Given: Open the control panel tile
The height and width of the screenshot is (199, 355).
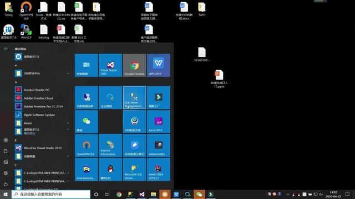Looking at the screenshot, I should [x=87, y=65].
